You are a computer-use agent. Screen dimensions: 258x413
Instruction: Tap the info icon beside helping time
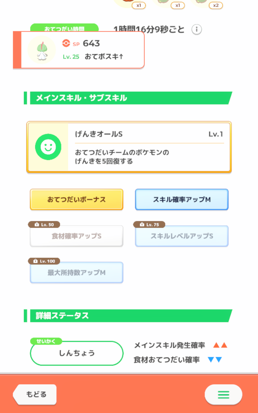coord(197,30)
